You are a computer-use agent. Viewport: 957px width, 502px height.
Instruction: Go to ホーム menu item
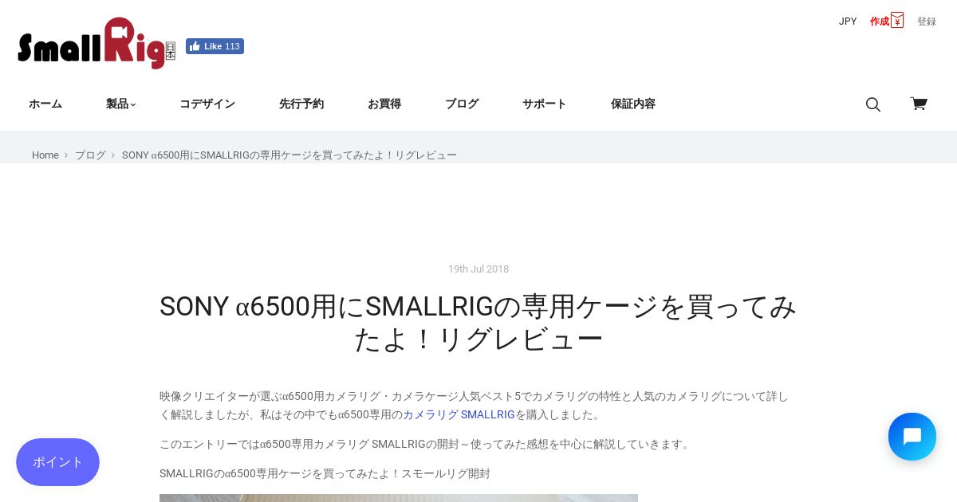pyautogui.click(x=45, y=104)
